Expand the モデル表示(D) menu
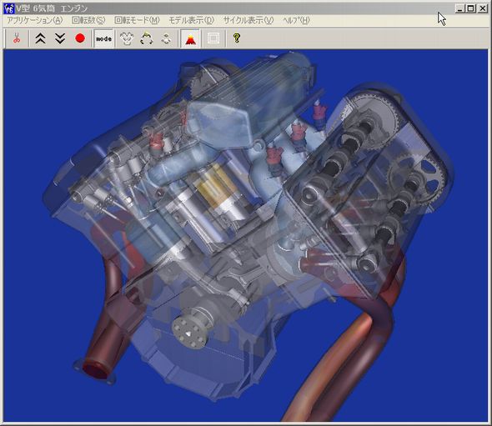The width and height of the screenshot is (492, 426). point(191,21)
